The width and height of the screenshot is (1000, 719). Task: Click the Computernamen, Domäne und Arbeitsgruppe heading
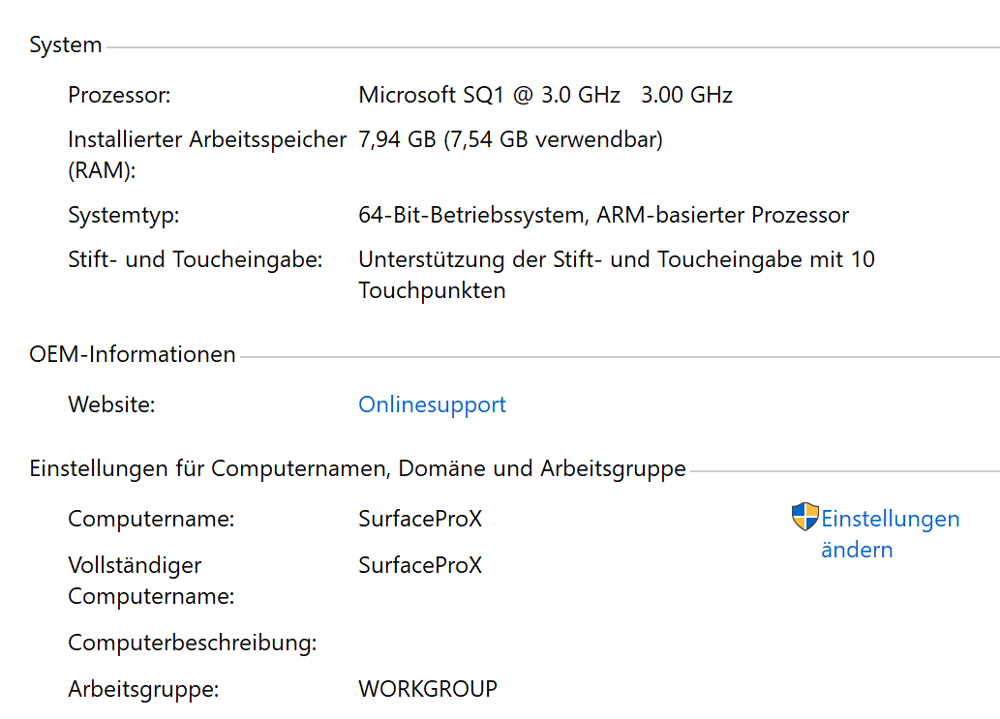click(x=357, y=469)
